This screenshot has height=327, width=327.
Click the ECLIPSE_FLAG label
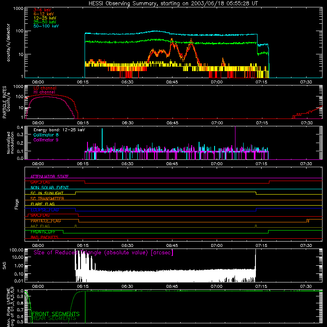pos(45,210)
